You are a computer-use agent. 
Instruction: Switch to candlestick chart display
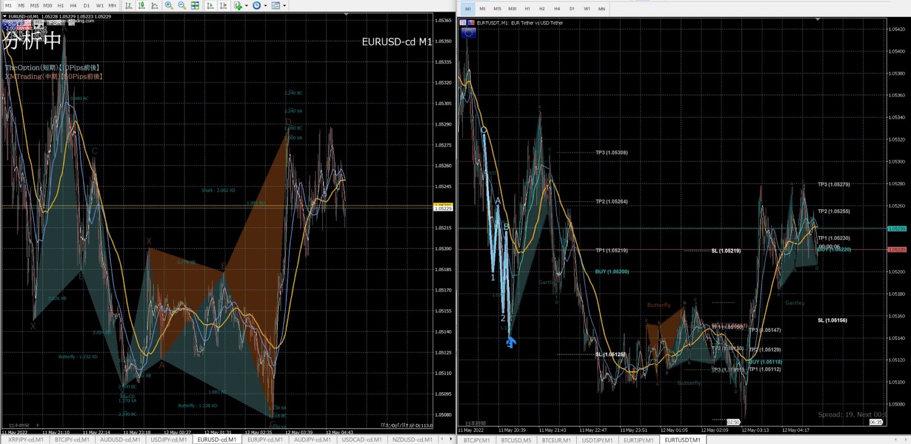tap(142, 6)
